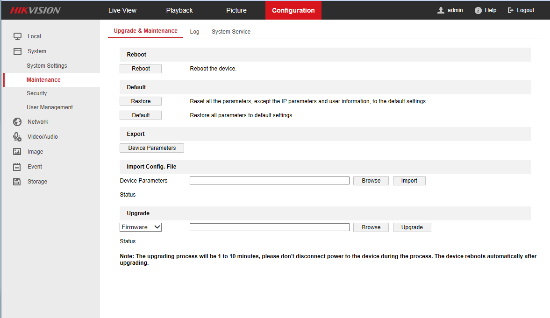The image size is (550, 318).
Task: Click Restore to reset parameters
Action: click(x=140, y=101)
